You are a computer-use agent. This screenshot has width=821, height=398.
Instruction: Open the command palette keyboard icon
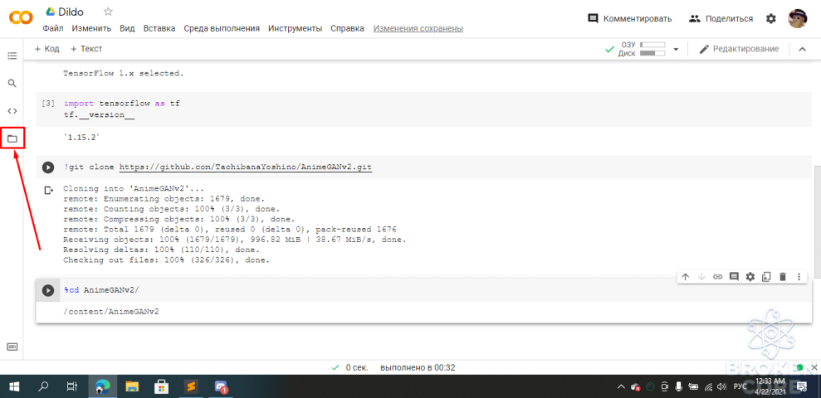click(x=12, y=347)
